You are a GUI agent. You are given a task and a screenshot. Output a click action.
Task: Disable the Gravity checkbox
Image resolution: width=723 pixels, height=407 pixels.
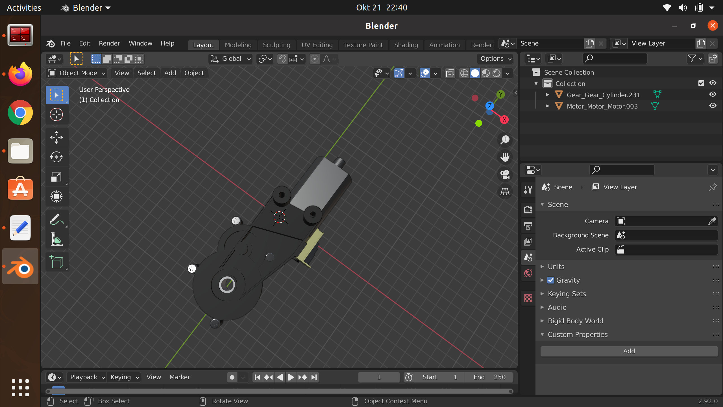[x=551, y=280]
